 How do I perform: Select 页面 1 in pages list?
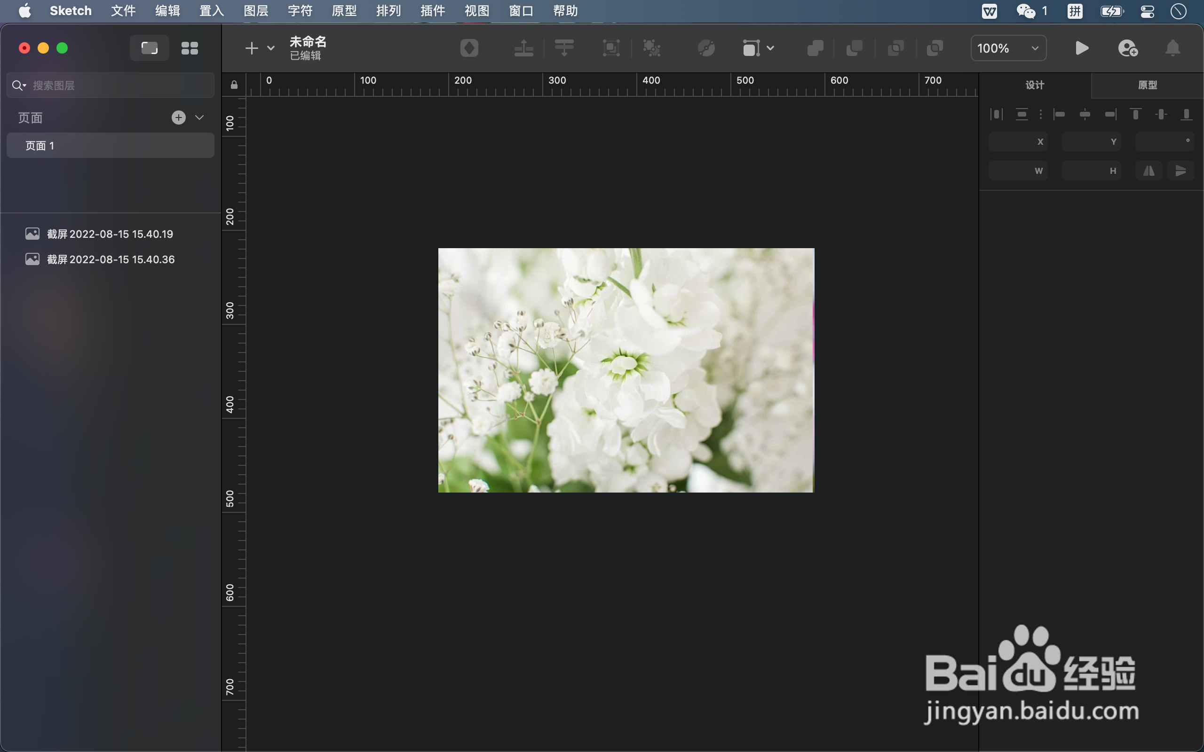111,145
